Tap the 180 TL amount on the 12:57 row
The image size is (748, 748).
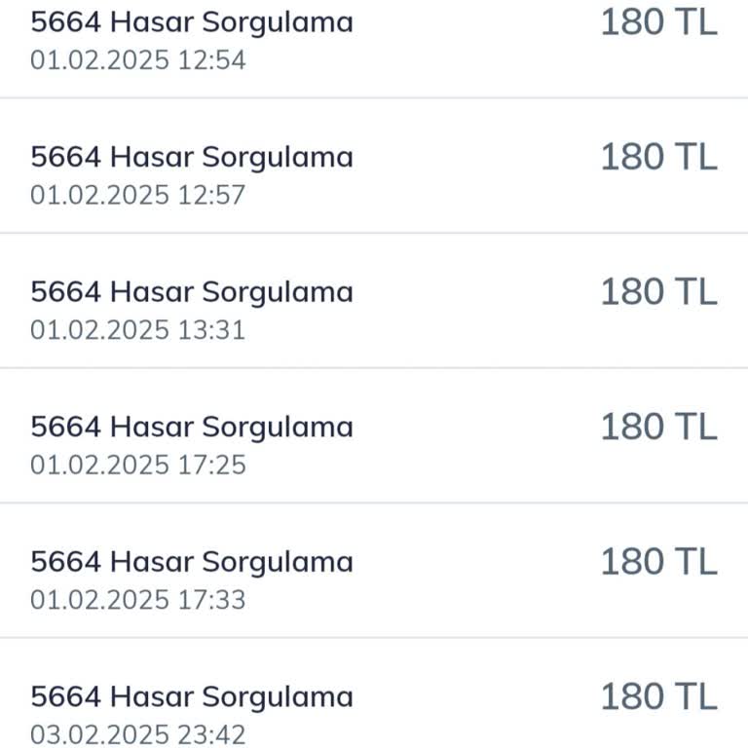point(658,157)
